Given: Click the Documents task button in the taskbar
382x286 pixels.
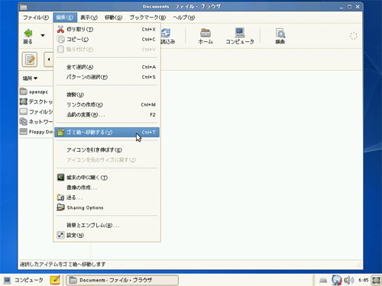Looking at the screenshot, I should tap(122, 280).
